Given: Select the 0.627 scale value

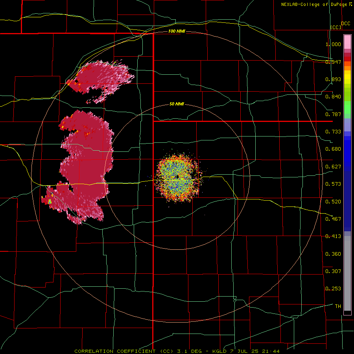Looking at the screenshot, I should pyautogui.click(x=333, y=167).
